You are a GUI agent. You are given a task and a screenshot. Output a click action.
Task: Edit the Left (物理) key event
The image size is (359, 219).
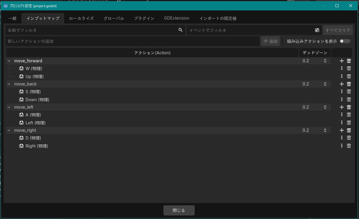click(x=342, y=122)
